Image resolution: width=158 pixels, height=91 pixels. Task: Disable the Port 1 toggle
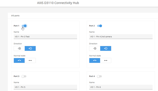24,26
